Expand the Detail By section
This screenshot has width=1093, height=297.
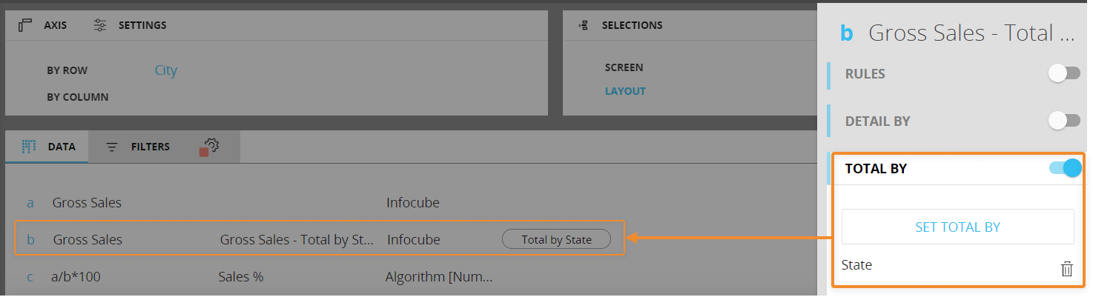pyautogui.click(x=877, y=121)
